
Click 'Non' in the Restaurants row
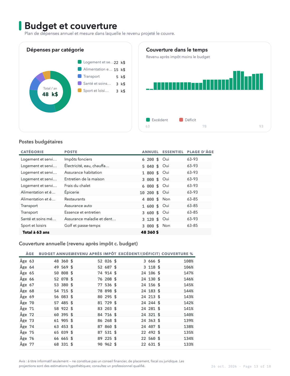tap(166, 199)
